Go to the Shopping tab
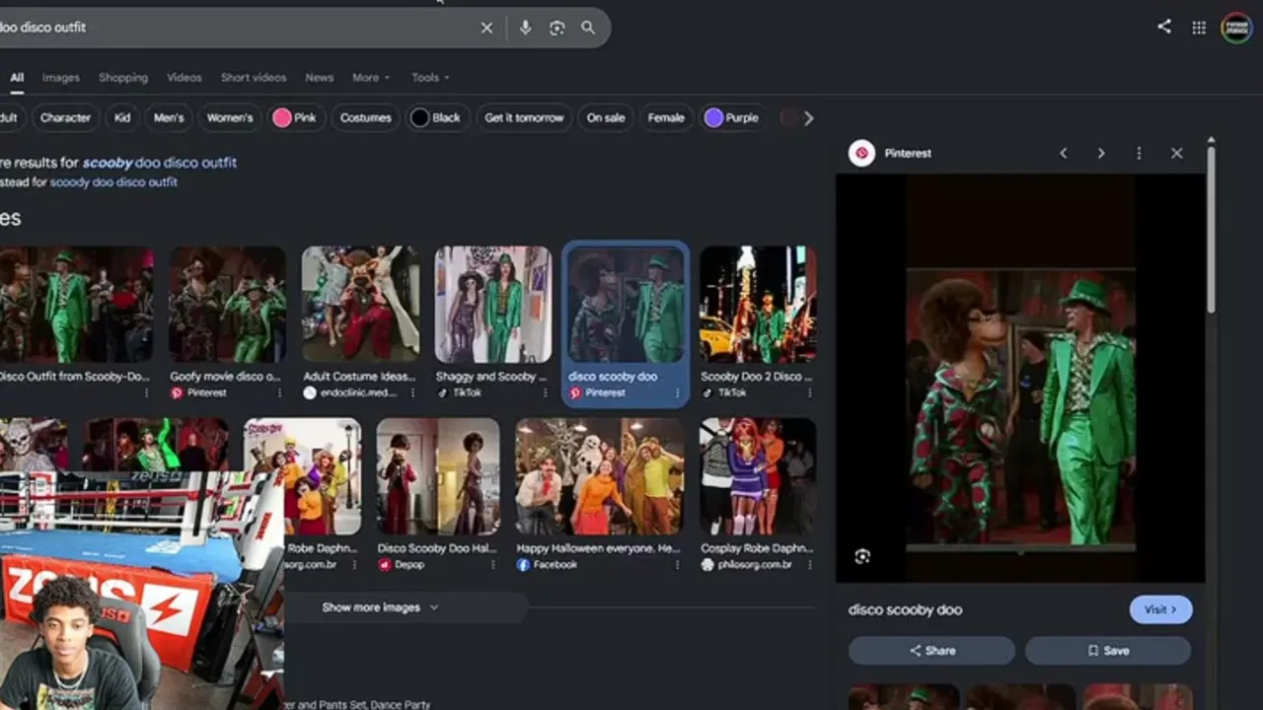The image size is (1263, 710). click(123, 78)
